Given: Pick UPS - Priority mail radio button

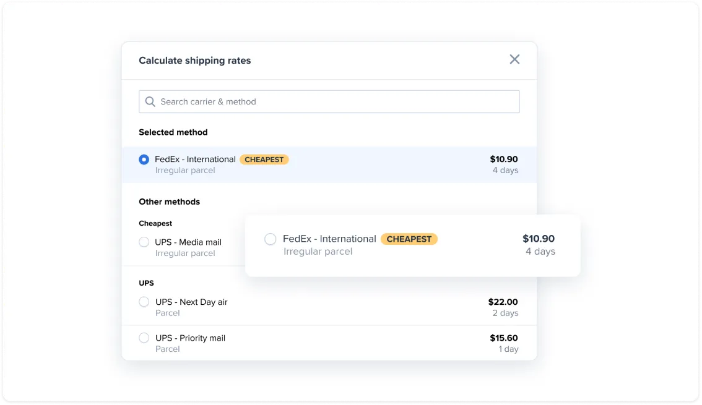Looking at the screenshot, I should [144, 338].
